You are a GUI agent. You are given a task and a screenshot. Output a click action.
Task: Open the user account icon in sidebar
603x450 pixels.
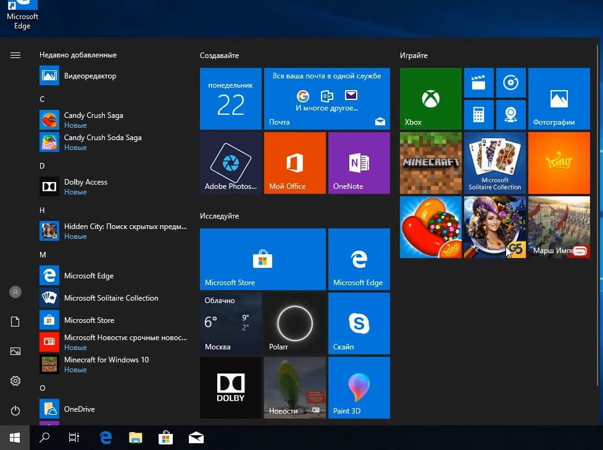[x=15, y=292]
